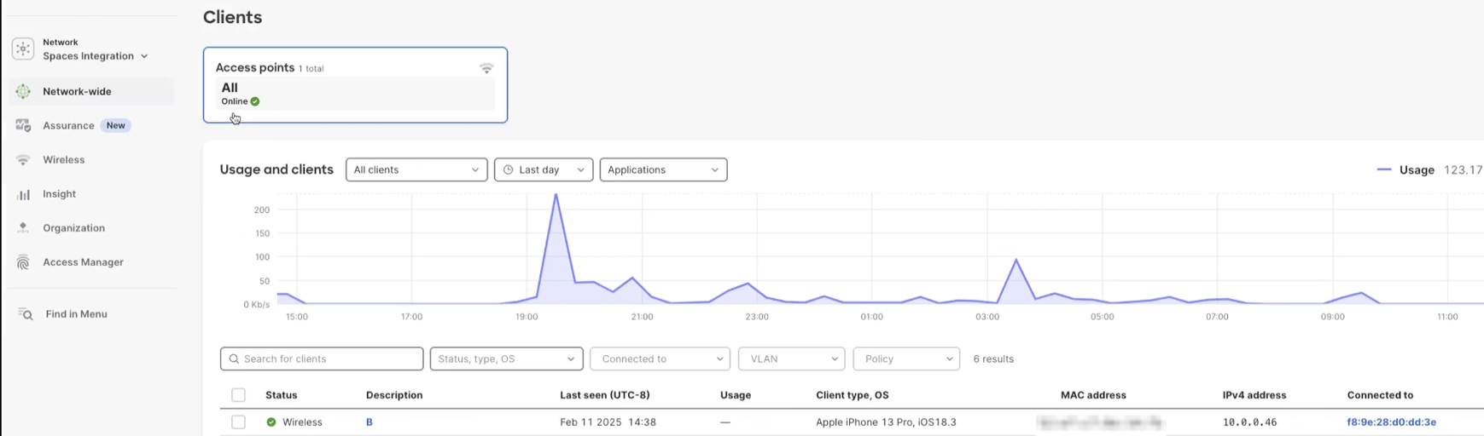
Task: Toggle the select-all clients header checkbox
Action: click(239, 395)
